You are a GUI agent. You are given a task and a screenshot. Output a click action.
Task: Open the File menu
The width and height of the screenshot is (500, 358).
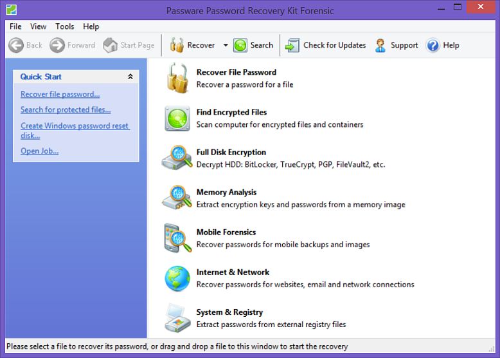click(15, 26)
